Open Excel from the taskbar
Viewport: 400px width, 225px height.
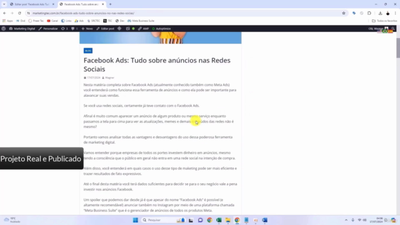(219, 220)
